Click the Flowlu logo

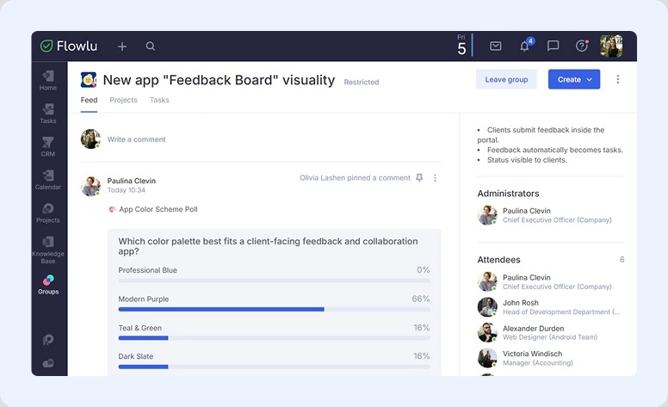coord(69,46)
